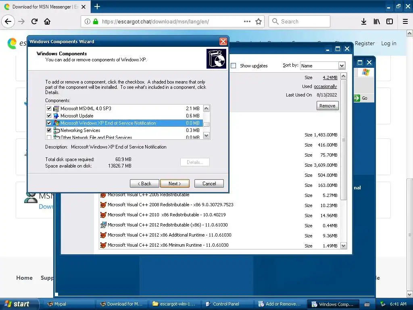Click the Visual C++ 2010 Redistributable icon

tap(103, 215)
